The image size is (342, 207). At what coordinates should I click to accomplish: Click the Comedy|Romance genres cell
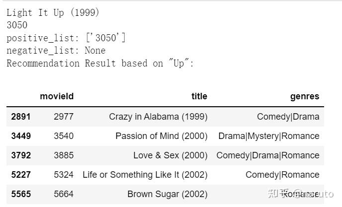pos(282,175)
